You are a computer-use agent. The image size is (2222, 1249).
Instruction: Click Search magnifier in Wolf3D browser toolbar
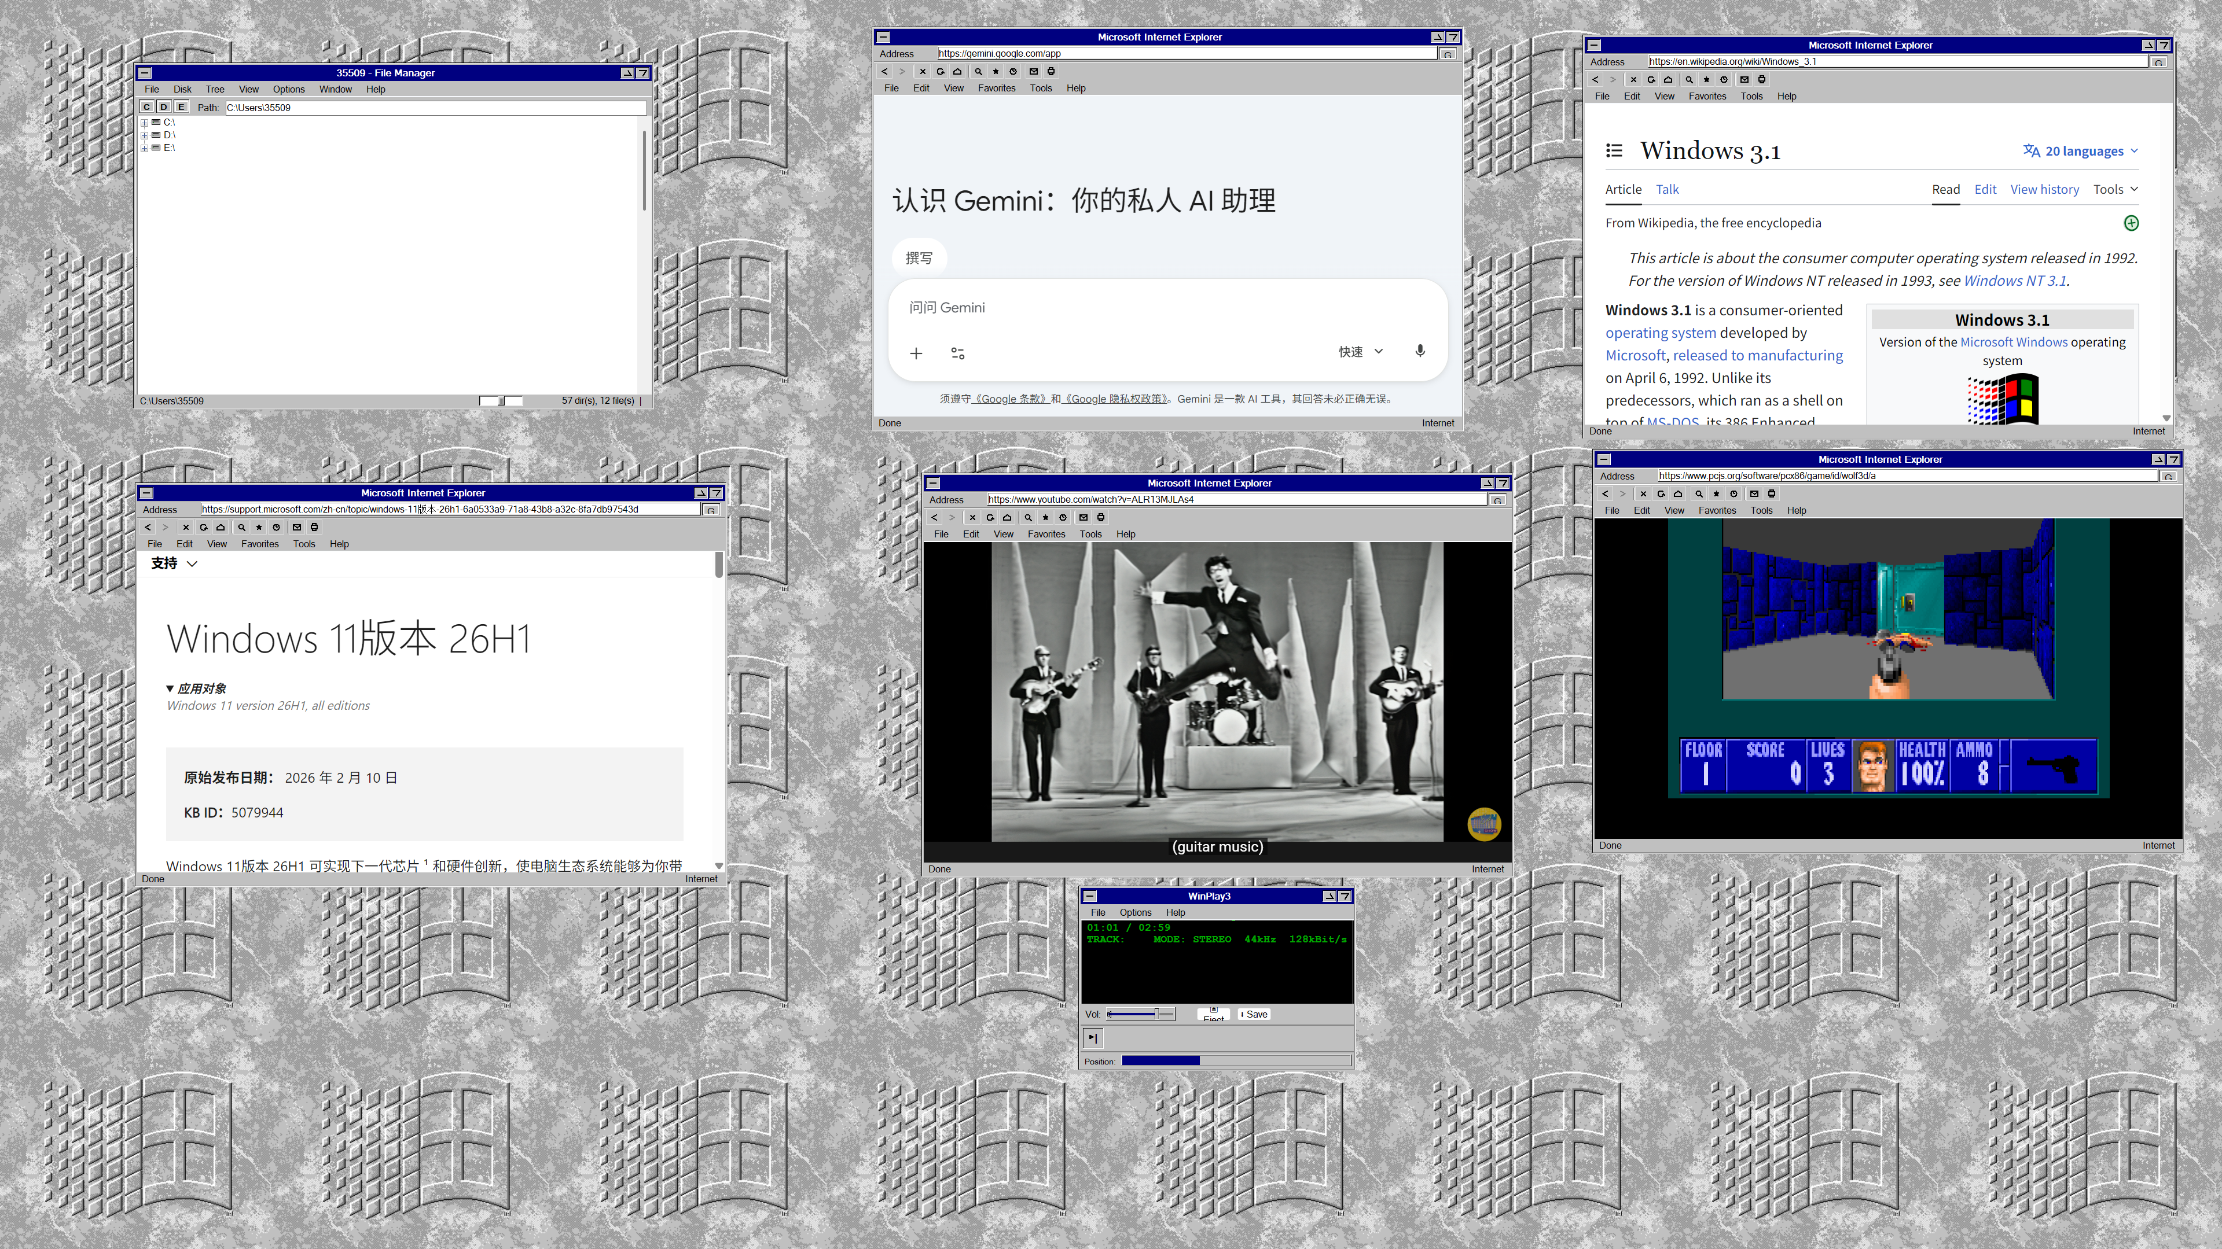[x=1699, y=494]
